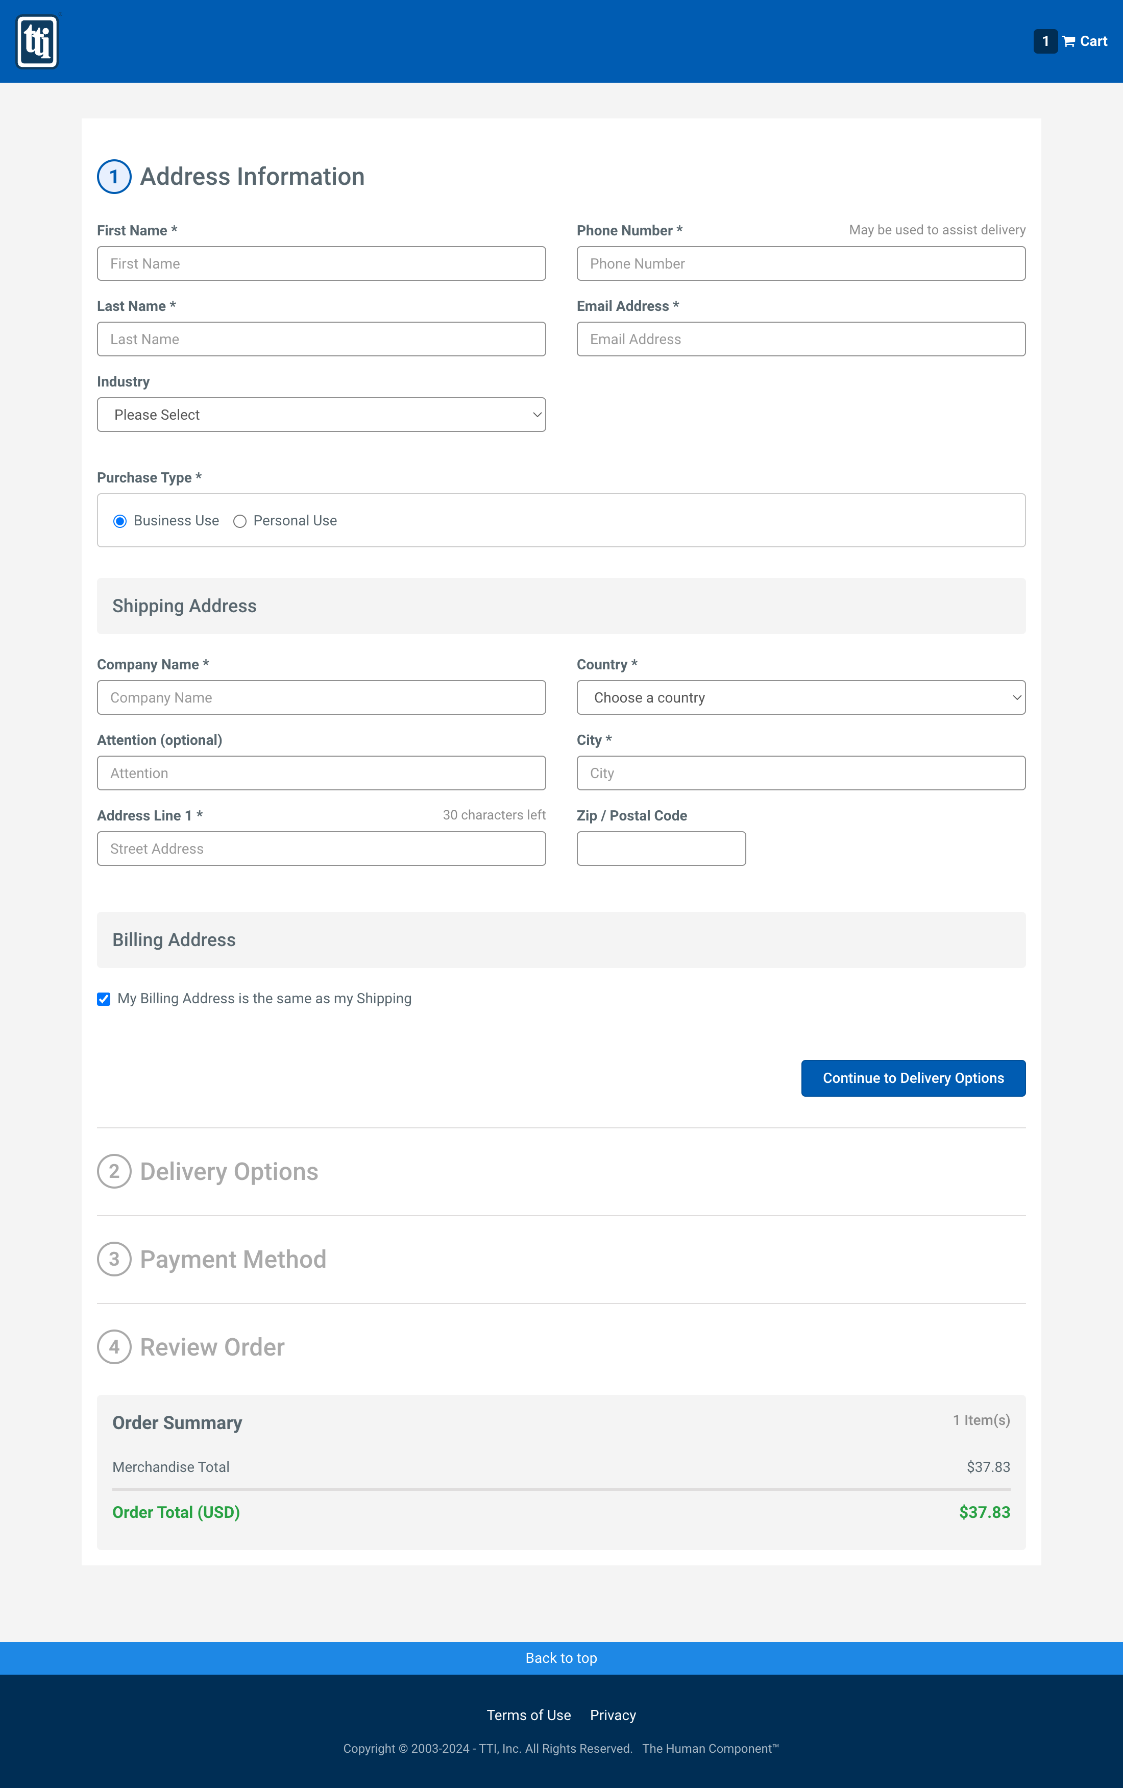Expand the Delivery Options section
1123x1788 pixels.
[229, 1171]
